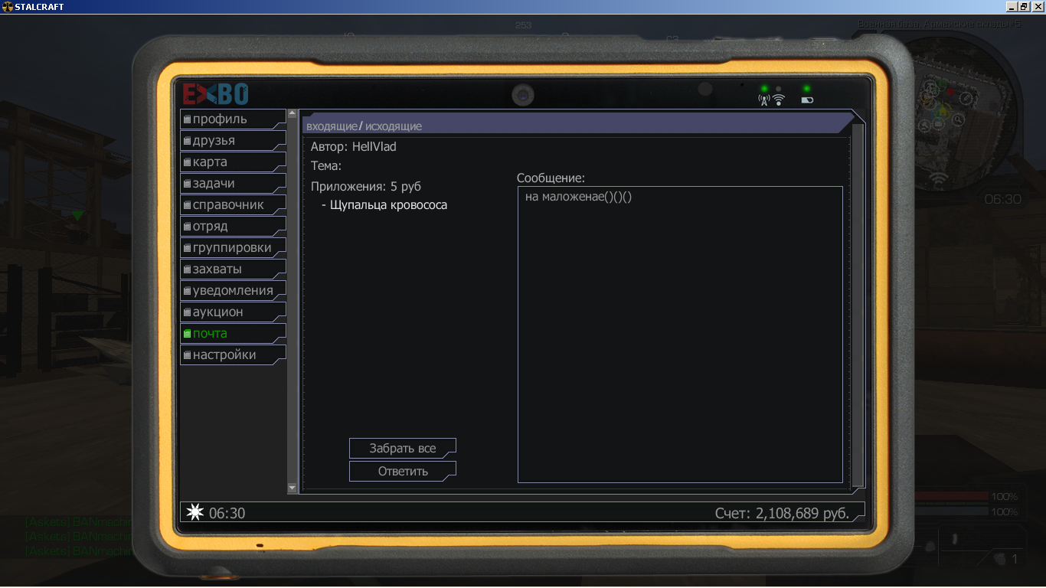
Task: Click the battery indicator icon
Action: click(x=807, y=100)
